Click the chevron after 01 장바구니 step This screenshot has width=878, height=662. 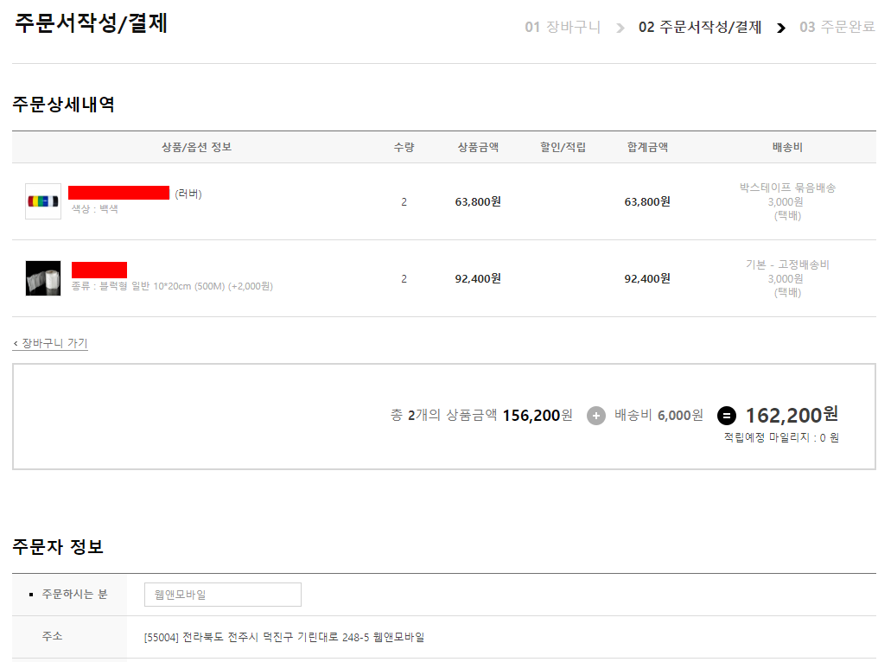pos(620,28)
